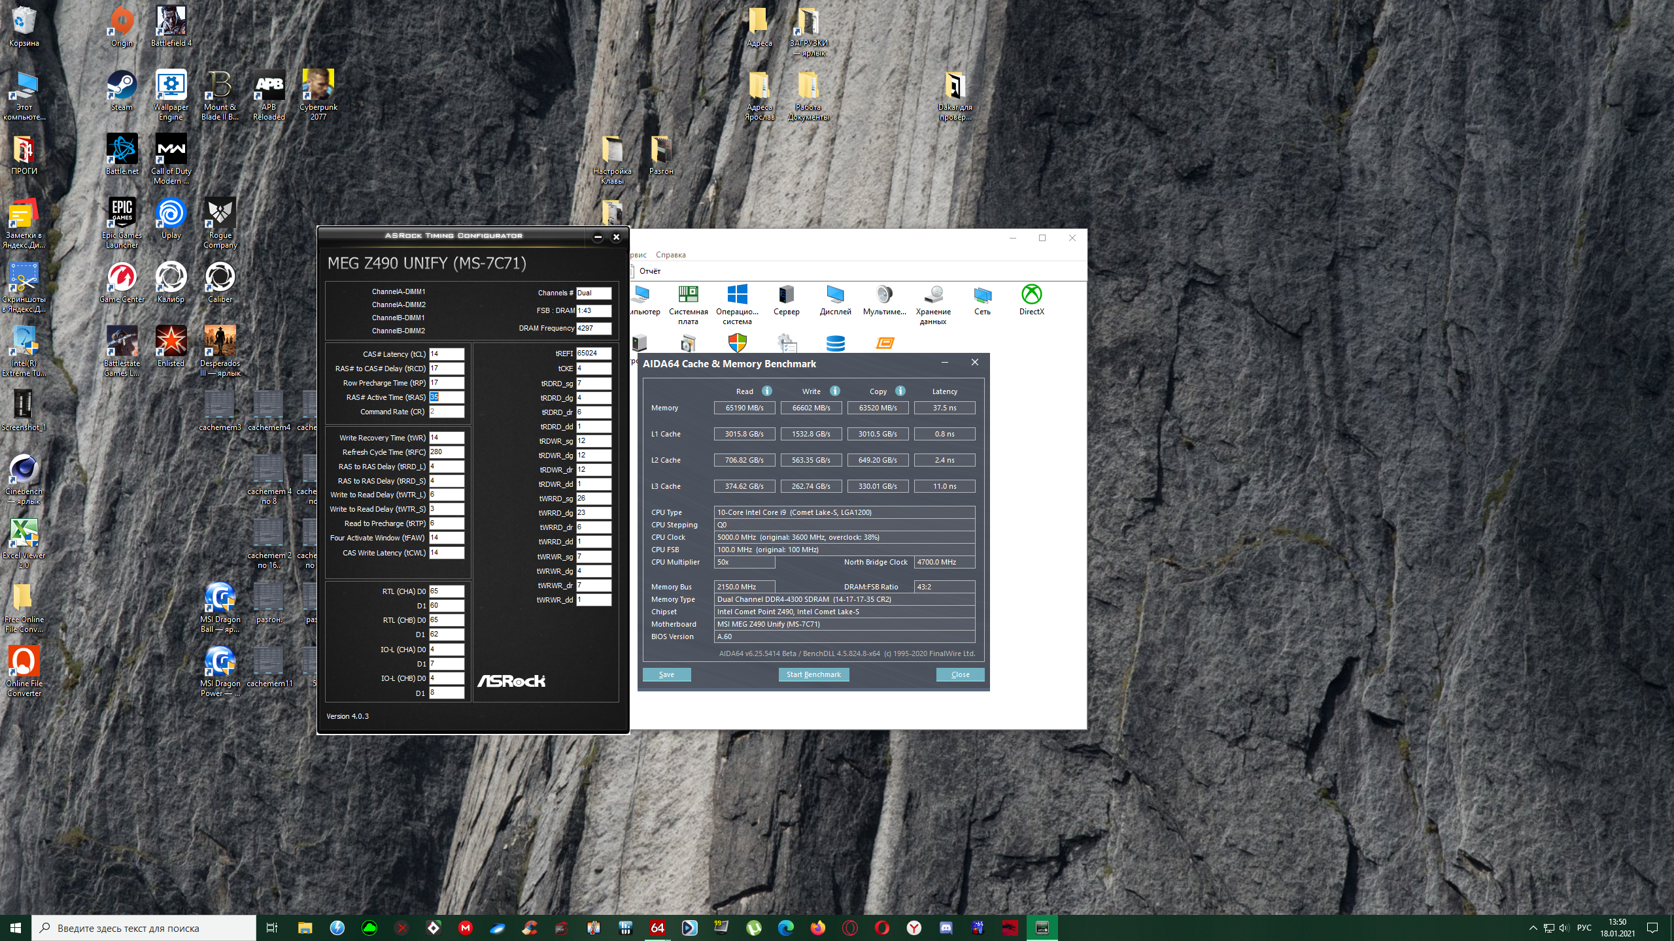
Task: Open the Дисплей display icon
Action: coord(835,295)
